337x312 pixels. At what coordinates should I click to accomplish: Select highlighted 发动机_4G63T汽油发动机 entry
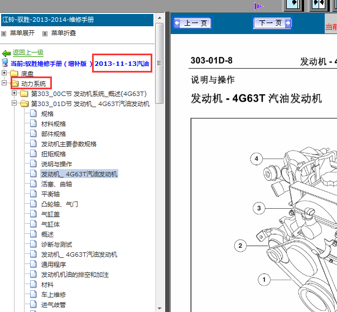pos(79,174)
